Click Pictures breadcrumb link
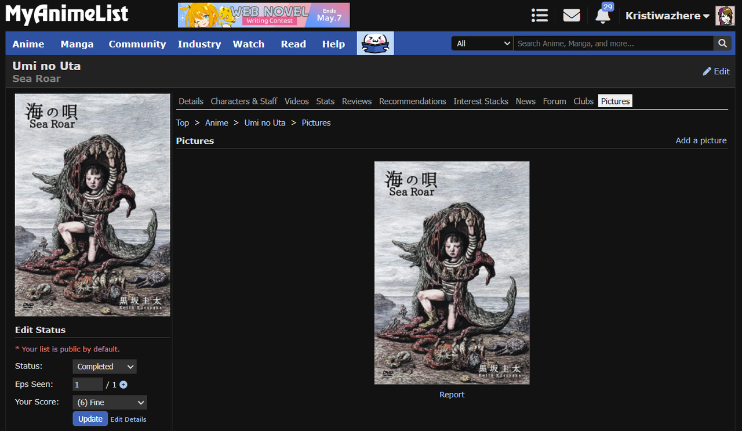742x431 pixels. coord(316,123)
